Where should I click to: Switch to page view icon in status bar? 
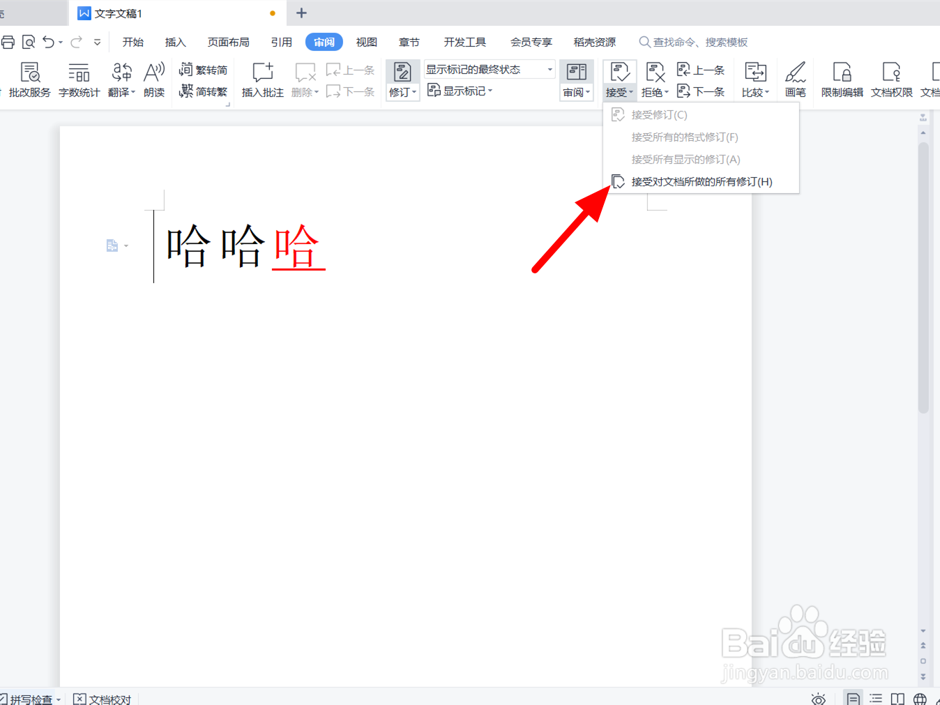[853, 699]
